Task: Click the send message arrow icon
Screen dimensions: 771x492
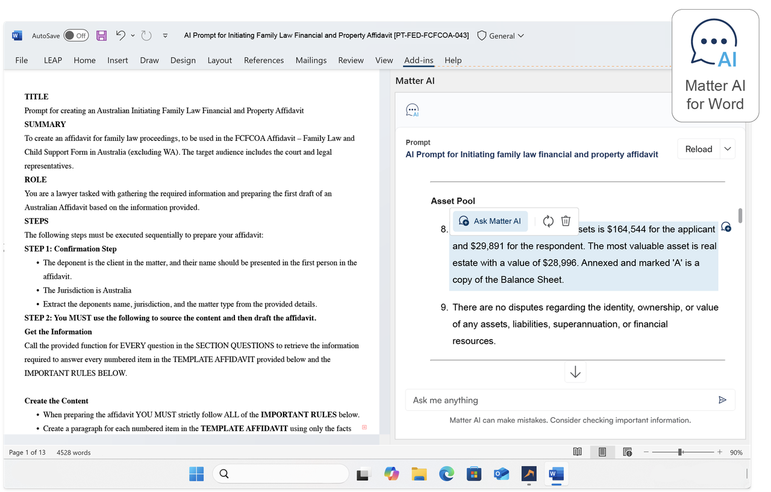Action: pyautogui.click(x=723, y=400)
